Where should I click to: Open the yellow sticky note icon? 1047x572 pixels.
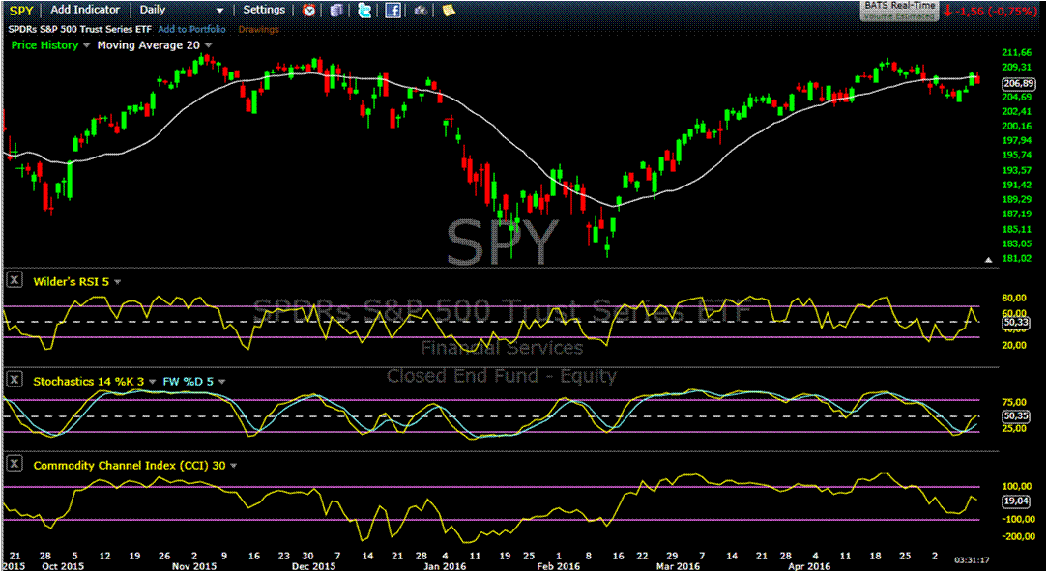tap(449, 10)
